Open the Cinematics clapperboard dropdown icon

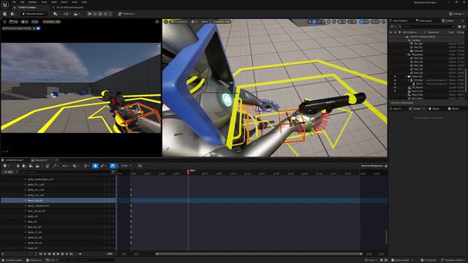coord(76,14)
